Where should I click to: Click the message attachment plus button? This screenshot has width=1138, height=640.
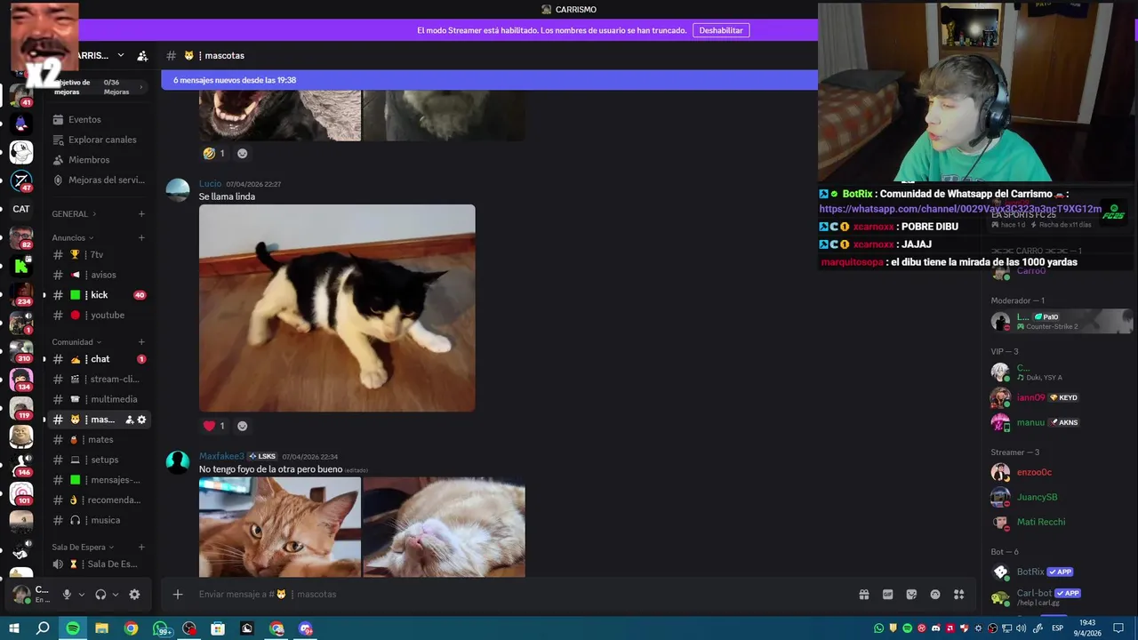[x=178, y=594]
